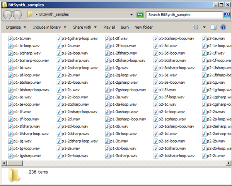This screenshot has width=232, height=186.
Task: Select file p1-3asharp.wav
Action: point(122,112)
